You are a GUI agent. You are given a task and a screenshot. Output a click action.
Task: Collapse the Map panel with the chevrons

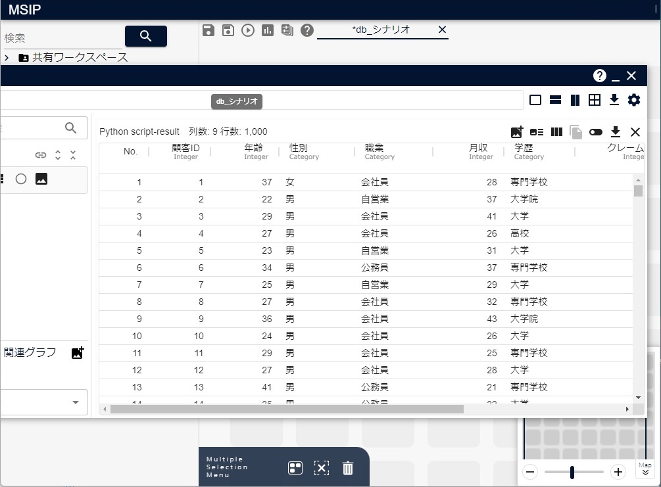point(645,473)
